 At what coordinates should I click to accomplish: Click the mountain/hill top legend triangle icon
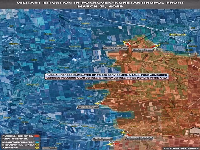click(37, 142)
